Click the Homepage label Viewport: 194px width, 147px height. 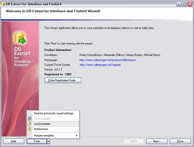(x=51, y=60)
